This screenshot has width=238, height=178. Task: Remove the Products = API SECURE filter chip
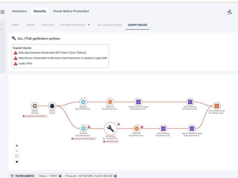point(115,176)
